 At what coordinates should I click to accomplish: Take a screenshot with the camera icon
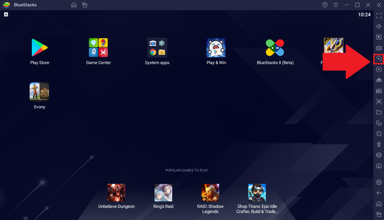(x=379, y=101)
